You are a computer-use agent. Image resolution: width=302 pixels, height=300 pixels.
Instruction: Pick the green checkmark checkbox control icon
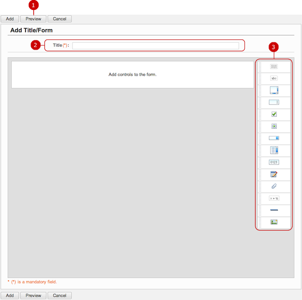click(274, 114)
